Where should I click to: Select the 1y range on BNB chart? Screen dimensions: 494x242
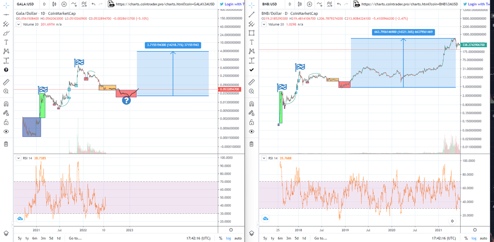[273, 238]
